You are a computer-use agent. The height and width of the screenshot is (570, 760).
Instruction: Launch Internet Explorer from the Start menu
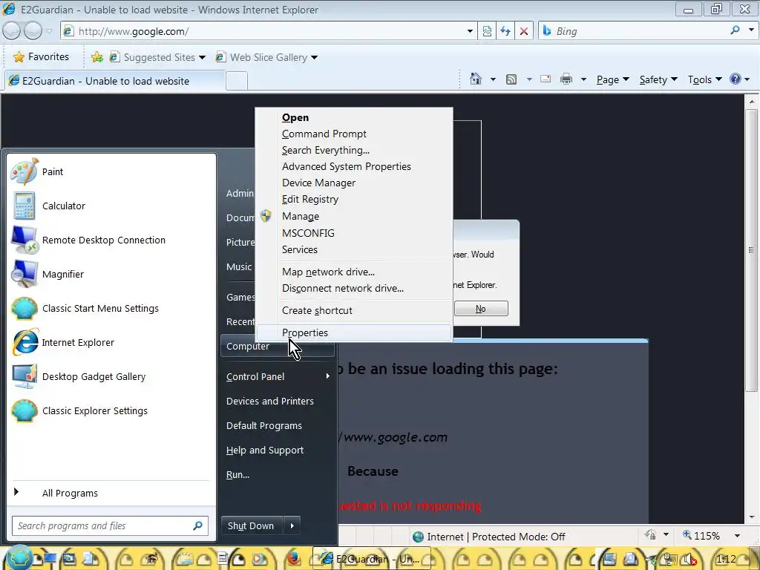111,343
